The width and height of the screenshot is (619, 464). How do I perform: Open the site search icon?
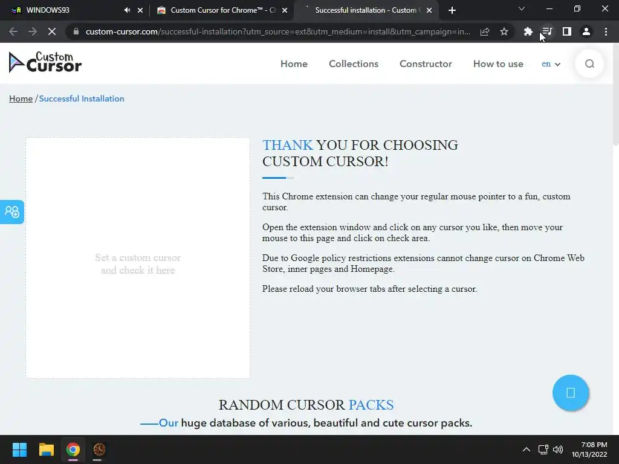tap(589, 64)
